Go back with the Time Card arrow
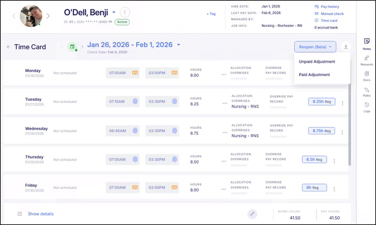Viewport: 376px width, 225px height. point(8,47)
